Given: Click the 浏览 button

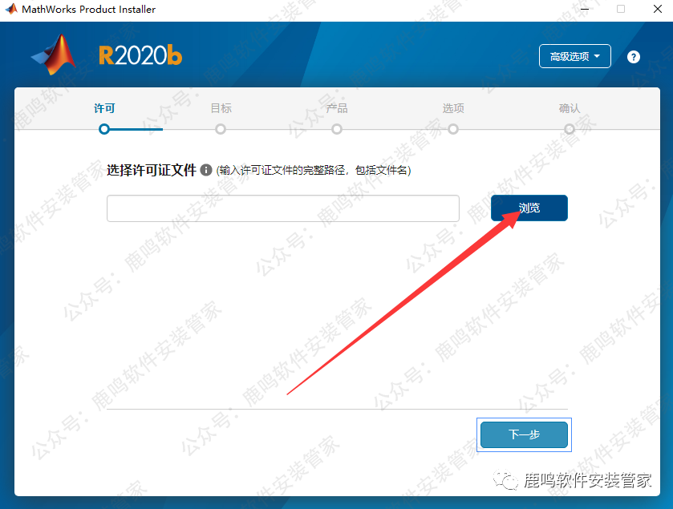Looking at the screenshot, I should pyautogui.click(x=529, y=208).
